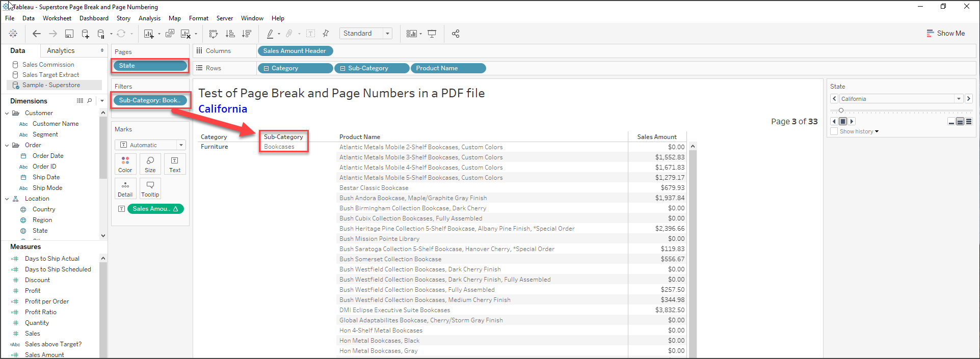Open the Detail marks card
The image size is (980, 359).
click(x=125, y=188)
